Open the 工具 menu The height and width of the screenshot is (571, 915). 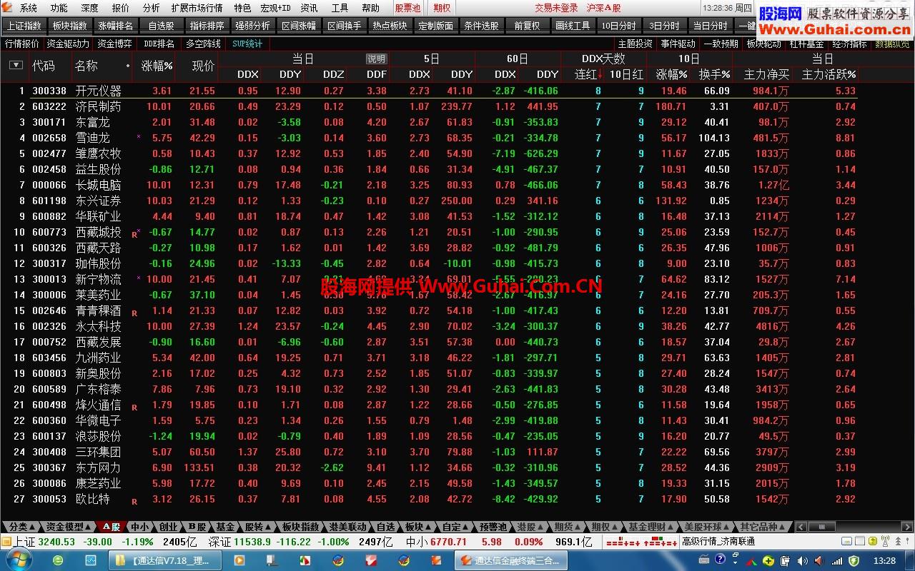pyautogui.click(x=340, y=8)
